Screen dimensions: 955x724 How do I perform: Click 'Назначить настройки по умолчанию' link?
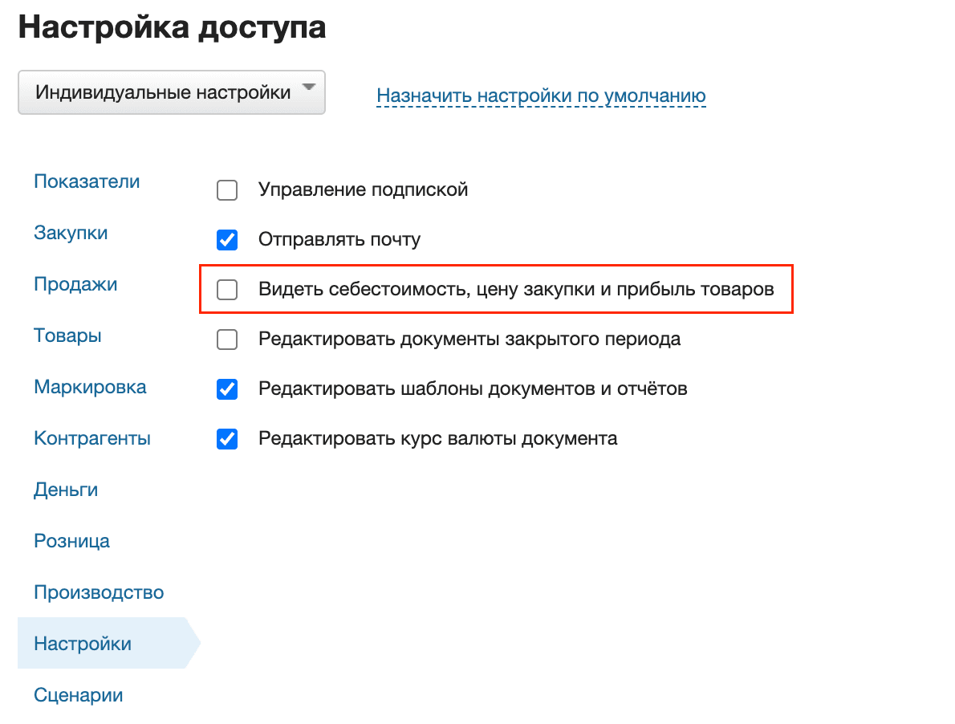tap(540, 95)
